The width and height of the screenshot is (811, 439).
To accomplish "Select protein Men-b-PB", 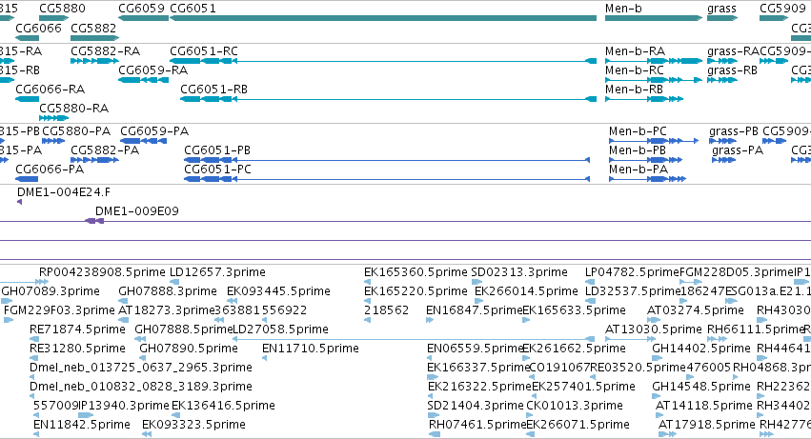I will tap(638, 150).
